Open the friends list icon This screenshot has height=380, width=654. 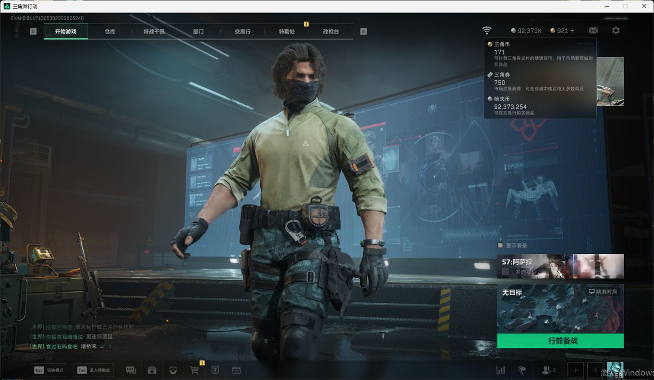[548, 370]
